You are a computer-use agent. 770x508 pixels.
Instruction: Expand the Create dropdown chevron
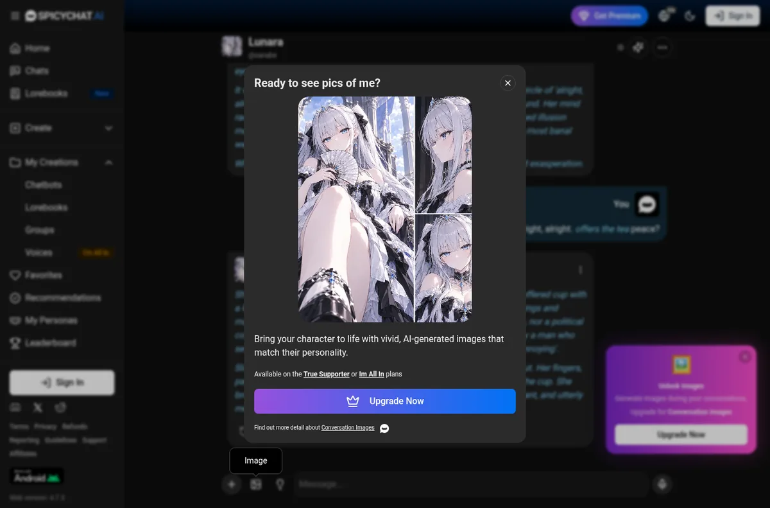pyautogui.click(x=108, y=128)
